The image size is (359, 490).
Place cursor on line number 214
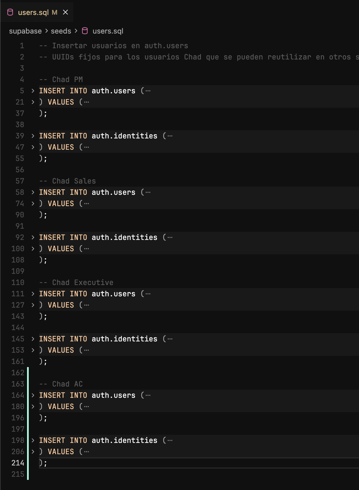pyautogui.click(x=18, y=463)
